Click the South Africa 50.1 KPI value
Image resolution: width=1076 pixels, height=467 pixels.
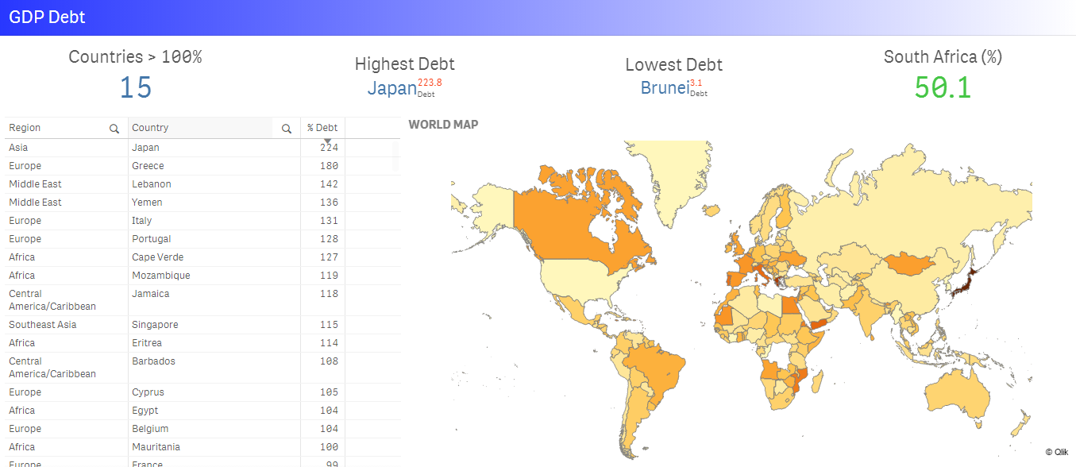[x=943, y=87]
